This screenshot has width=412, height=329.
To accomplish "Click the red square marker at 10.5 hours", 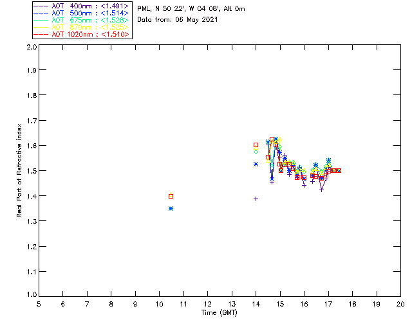I will coord(171,196).
